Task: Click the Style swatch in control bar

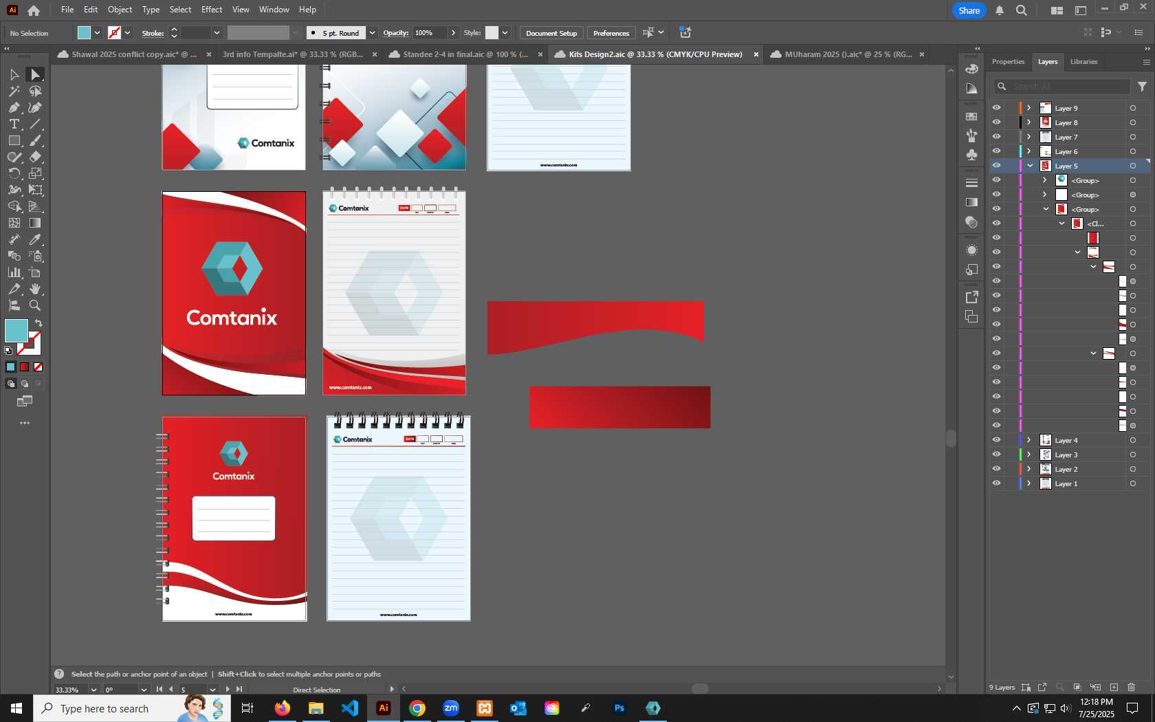Action: pos(492,33)
